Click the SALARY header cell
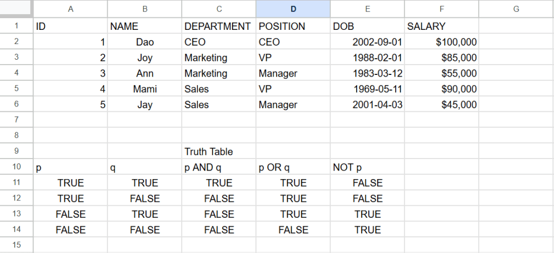This screenshot has height=253, width=554. pyautogui.click(x=441, y=26)
